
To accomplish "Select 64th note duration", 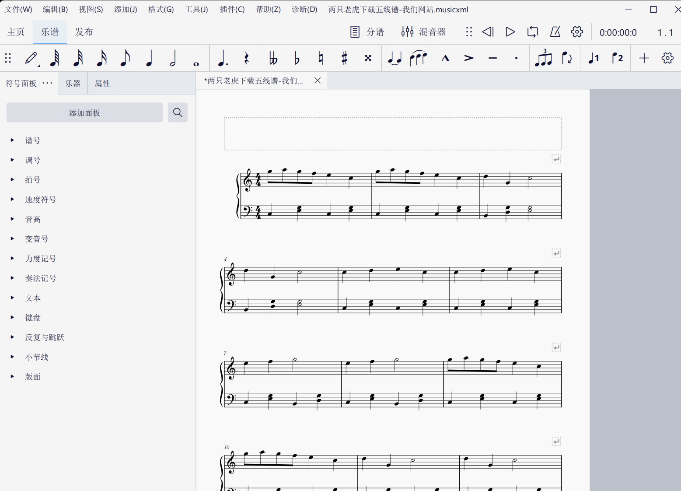I will coord(55,58).
